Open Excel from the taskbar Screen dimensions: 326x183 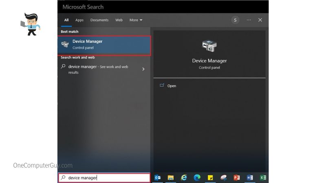[x=263, y=178]
